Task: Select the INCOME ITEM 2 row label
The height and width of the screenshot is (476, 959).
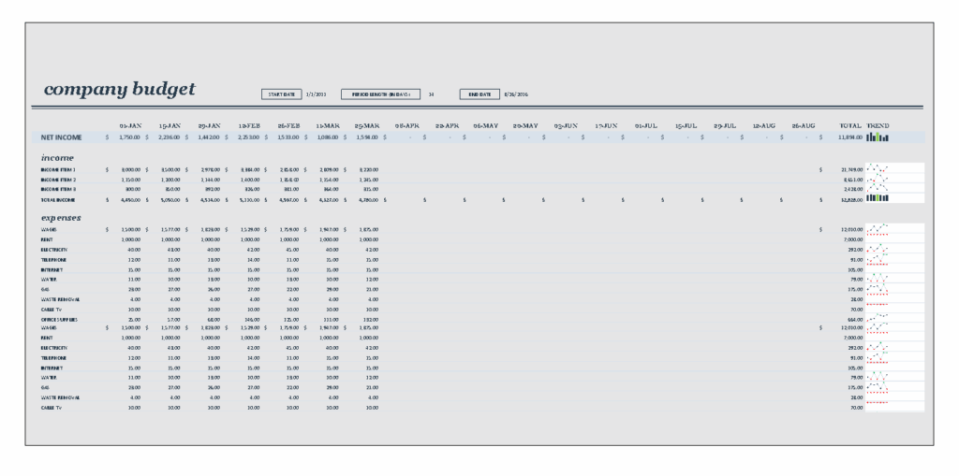Action: tap(59, 180)
